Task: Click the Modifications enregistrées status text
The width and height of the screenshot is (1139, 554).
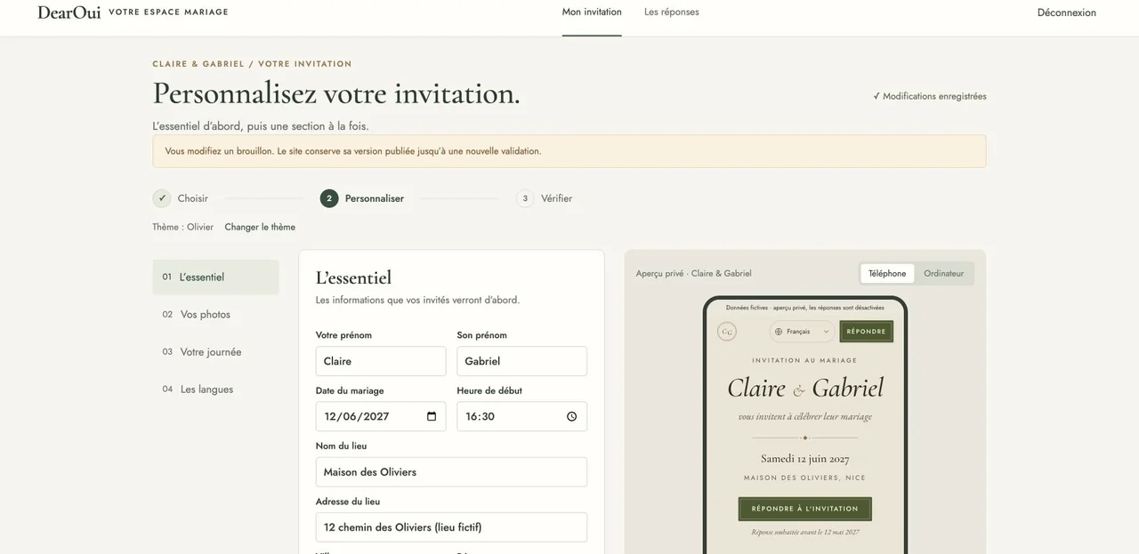Action: point(930,96)
